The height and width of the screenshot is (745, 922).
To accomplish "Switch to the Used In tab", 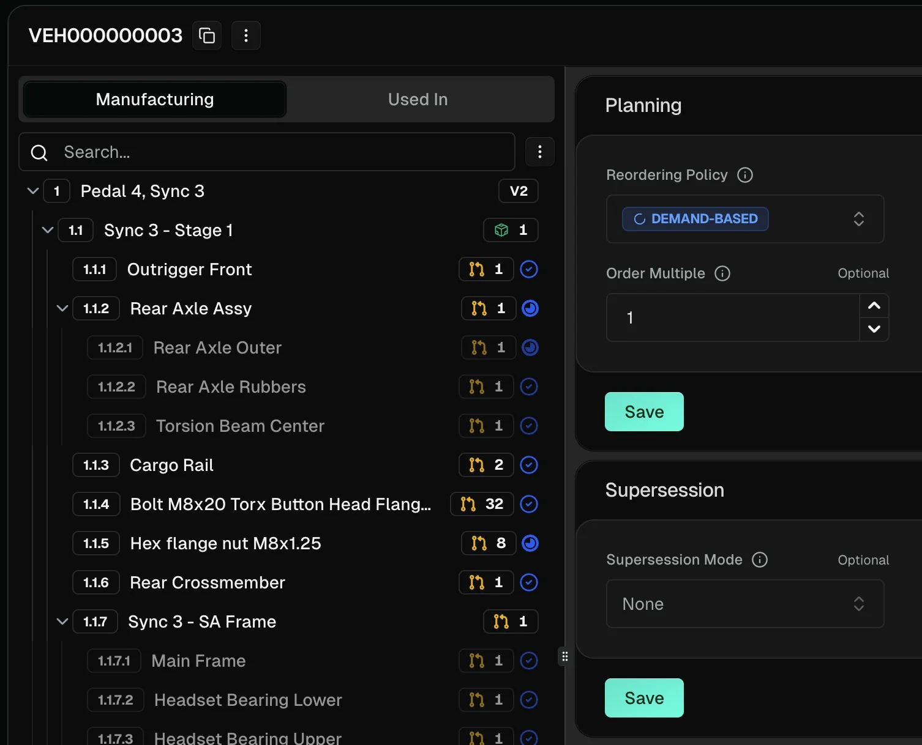I will [418, 99].
